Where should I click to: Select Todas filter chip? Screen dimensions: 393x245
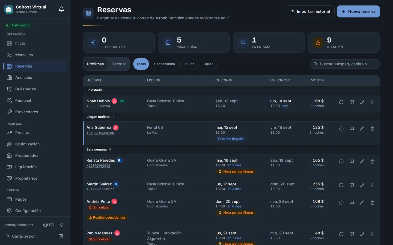coord(141,64)
